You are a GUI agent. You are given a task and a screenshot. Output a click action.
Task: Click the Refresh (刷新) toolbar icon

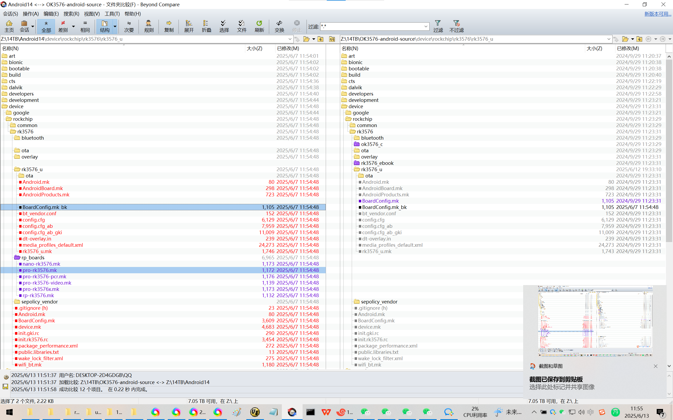[x=259, y=26]
